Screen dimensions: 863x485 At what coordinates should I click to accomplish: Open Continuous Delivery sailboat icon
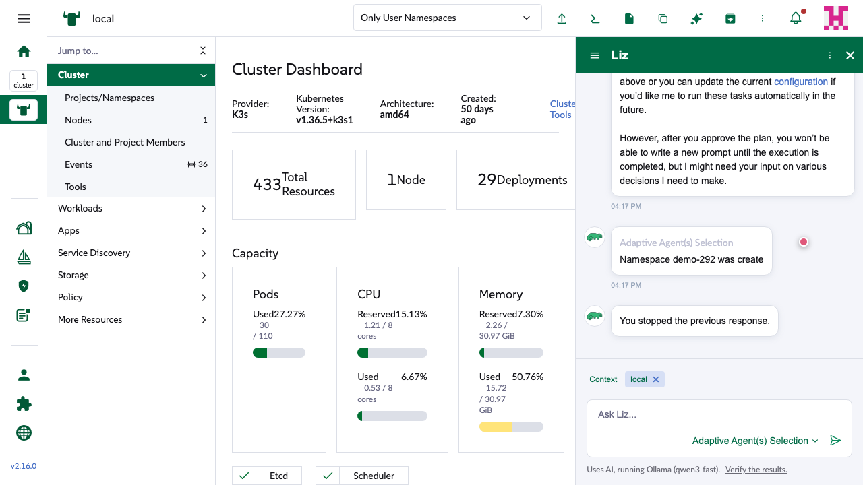(x=24, y=257)
